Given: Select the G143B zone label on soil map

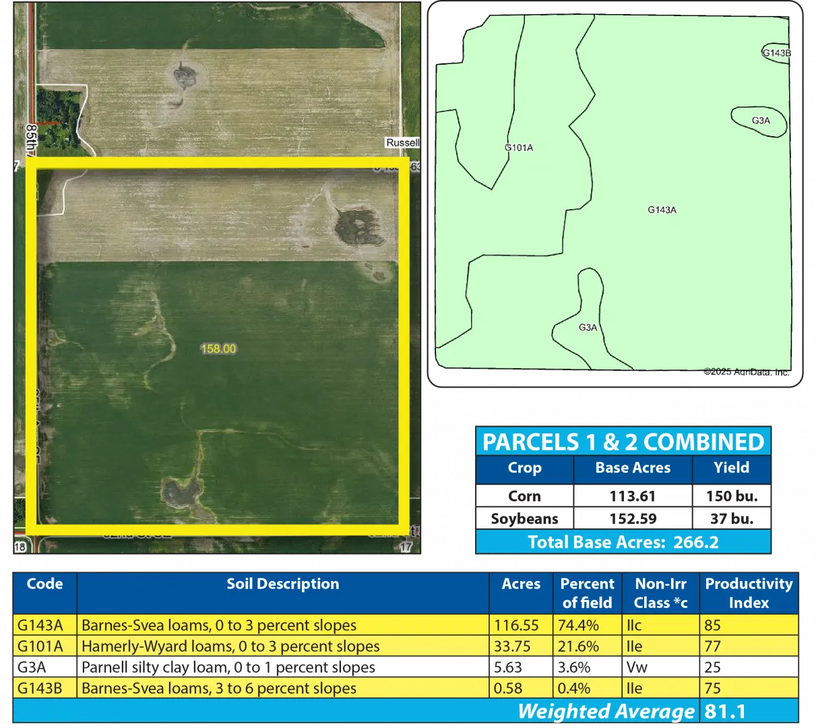Looking at the screenshot, I should coord(776,53).
